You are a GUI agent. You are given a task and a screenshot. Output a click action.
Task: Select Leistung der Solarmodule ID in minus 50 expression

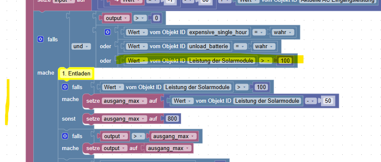tap(268, 101)
